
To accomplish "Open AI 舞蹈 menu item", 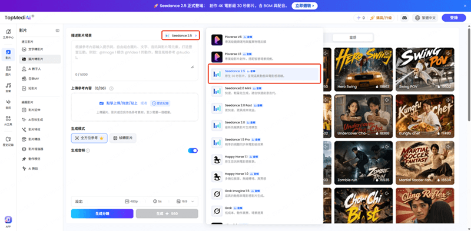I will (40, 169).
